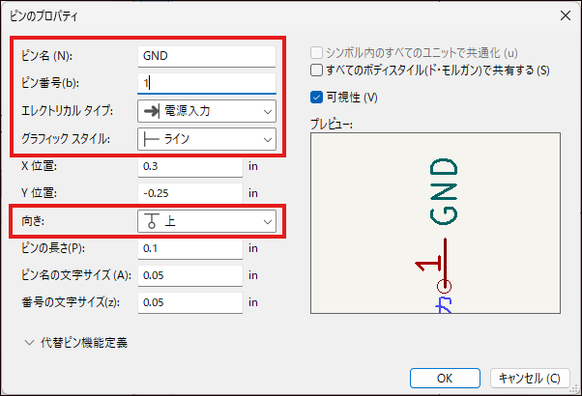582x396 pixels.
Task: Toggle the 可視性 (V) checkbox
Action: 317,97
